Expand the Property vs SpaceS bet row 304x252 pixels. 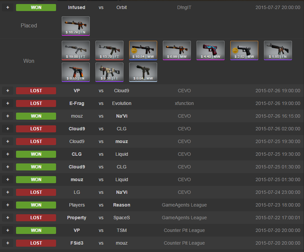tap(8, 218)
